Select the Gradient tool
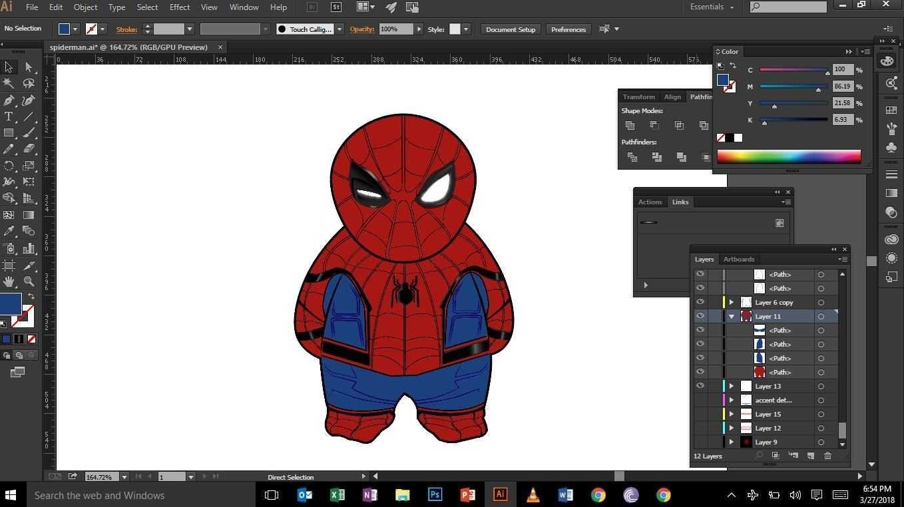Image resolution: width=904 pixels, height=507 pixels. click(x=29, y=215)
